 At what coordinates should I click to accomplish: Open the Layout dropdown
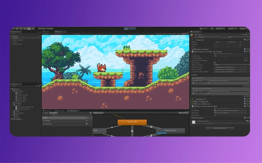[x=242, y=29]
